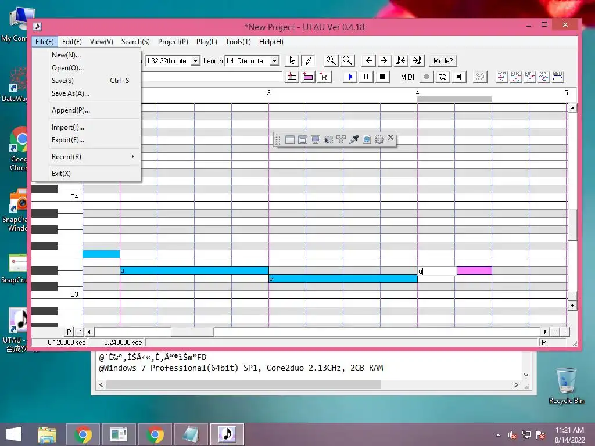Open the Edit menu

click(x=71, y=42)
